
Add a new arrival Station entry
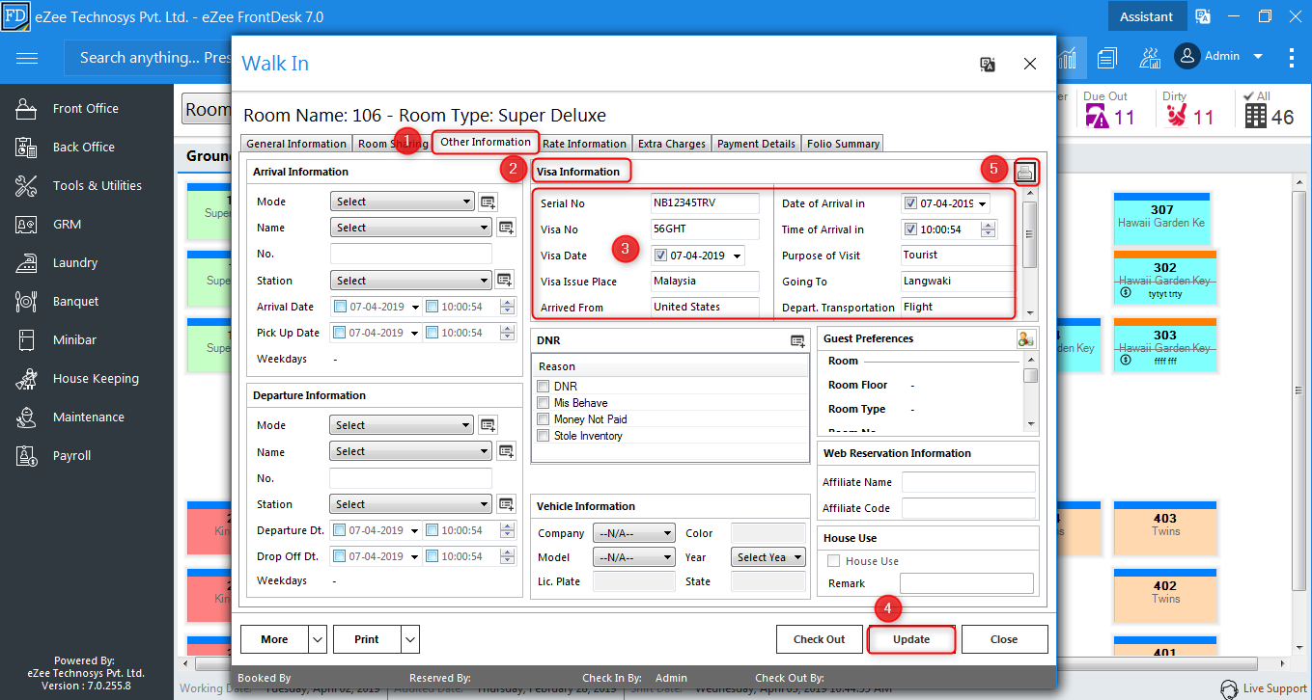tap(506, 281)
